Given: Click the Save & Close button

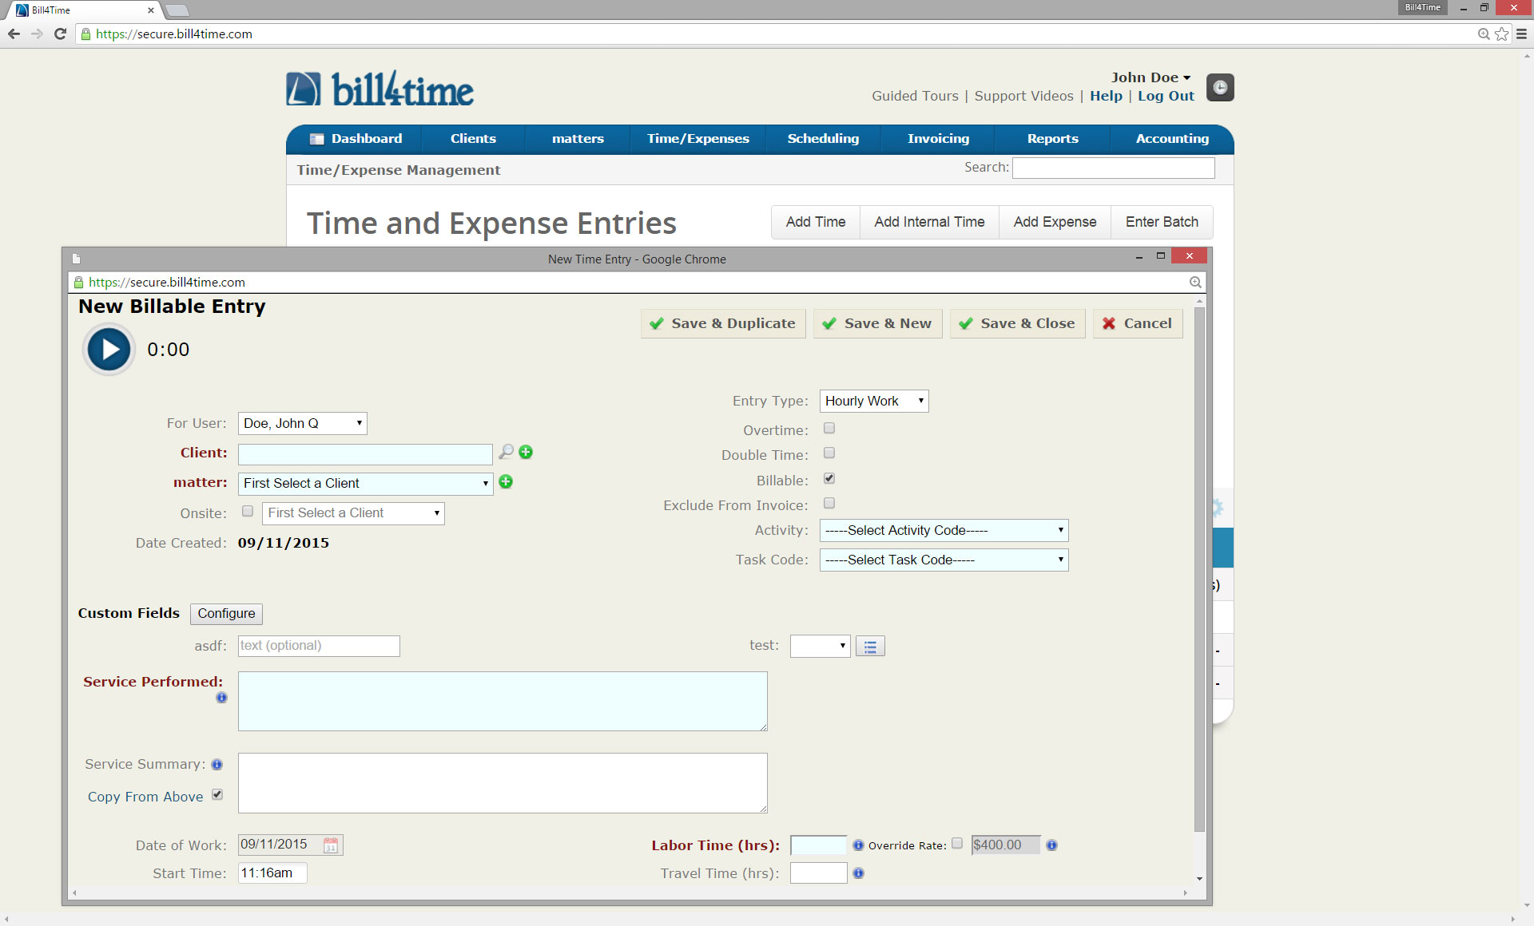Looking at the screenshot, I should point(1017,323).
